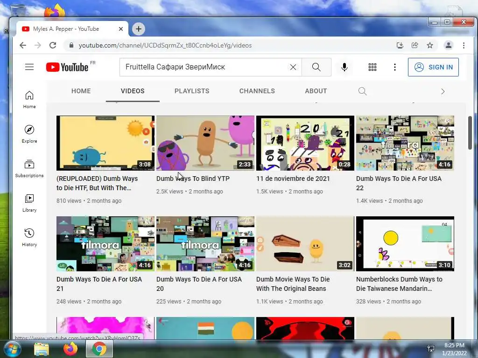
Task: View site lock information
Action: [x=71, y=45]
